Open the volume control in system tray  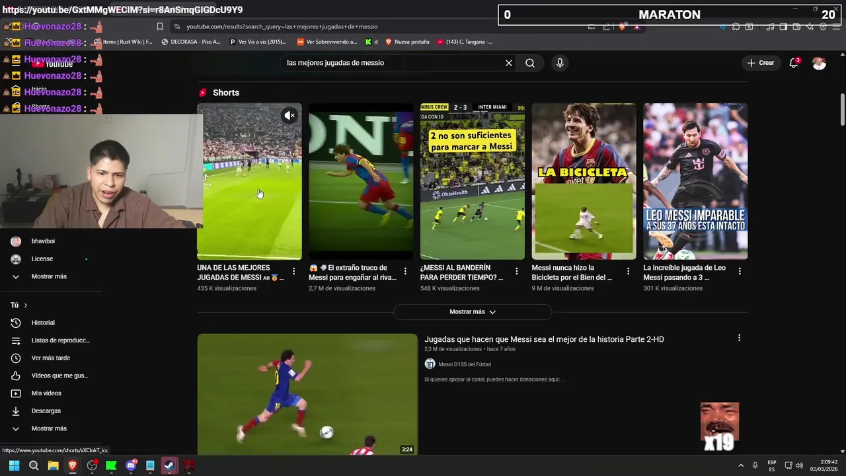tap(799, 465)
